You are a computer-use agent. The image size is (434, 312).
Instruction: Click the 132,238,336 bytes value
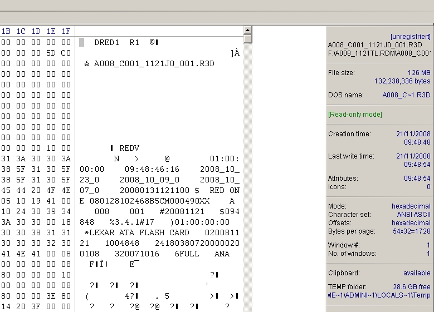(x=402, y=81)
